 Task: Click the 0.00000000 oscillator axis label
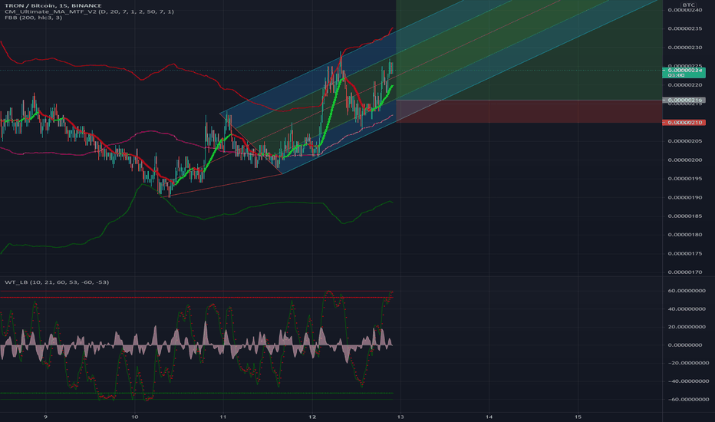click(x=685, y=345)
